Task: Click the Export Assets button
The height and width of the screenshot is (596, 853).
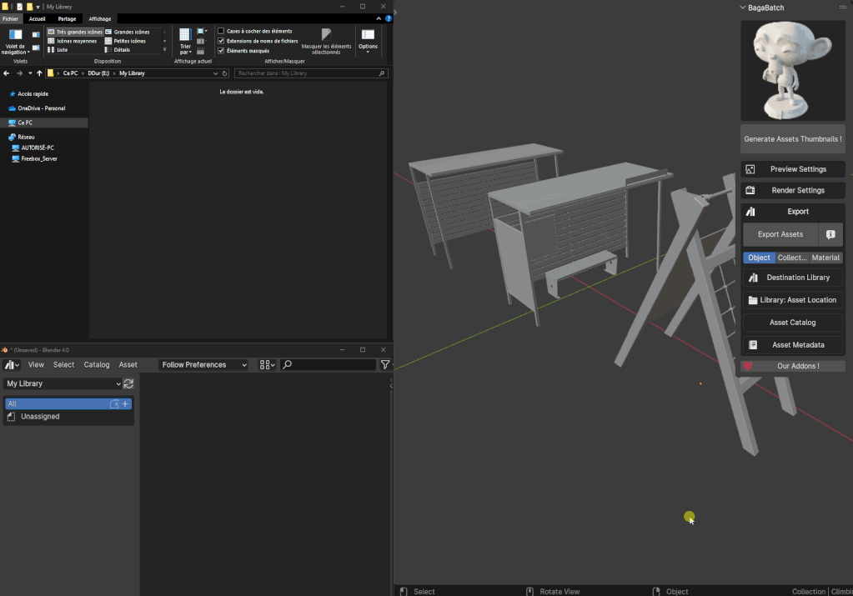Action: coord(780,234)
